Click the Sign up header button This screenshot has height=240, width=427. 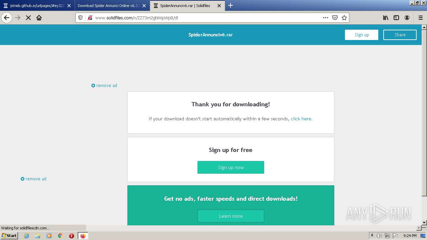362,35
